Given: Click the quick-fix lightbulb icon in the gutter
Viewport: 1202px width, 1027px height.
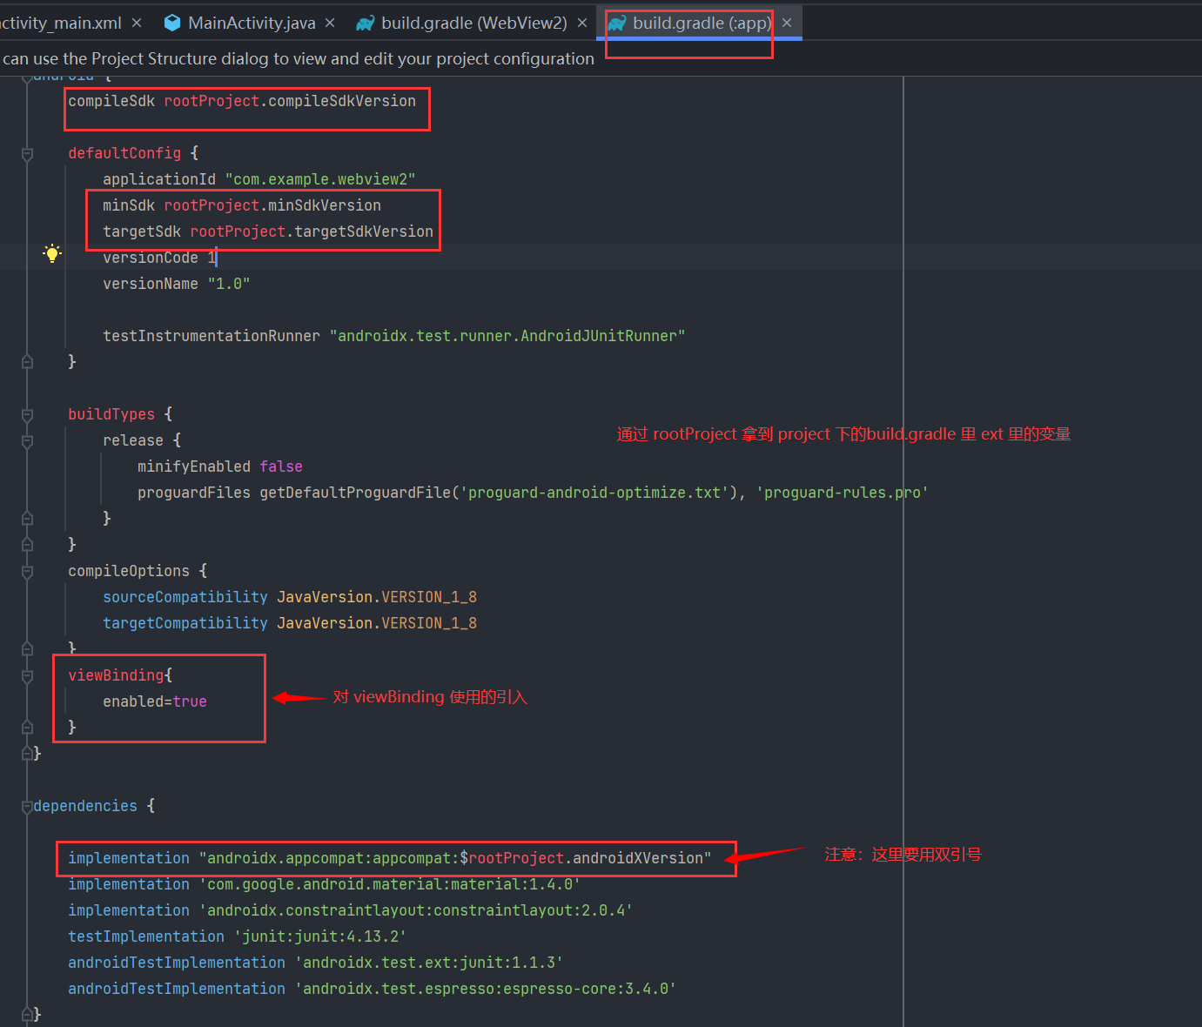Looking at the screenshot, I should tap(52, 253).
